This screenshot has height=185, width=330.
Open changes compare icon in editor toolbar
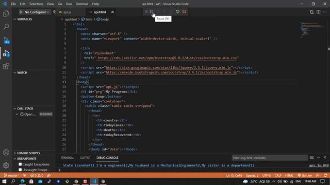pyautogui.click(x=311, y=12)
